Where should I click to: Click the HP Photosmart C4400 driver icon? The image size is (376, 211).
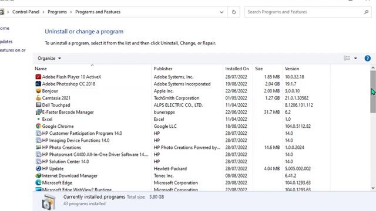pyautogui.click(x=38, y=154)
